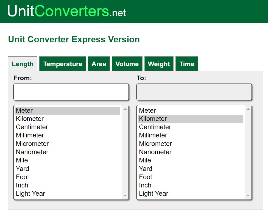Switch to the Temperature tab
The height and width of the screenshot is (213, 268).
[63, 64]
